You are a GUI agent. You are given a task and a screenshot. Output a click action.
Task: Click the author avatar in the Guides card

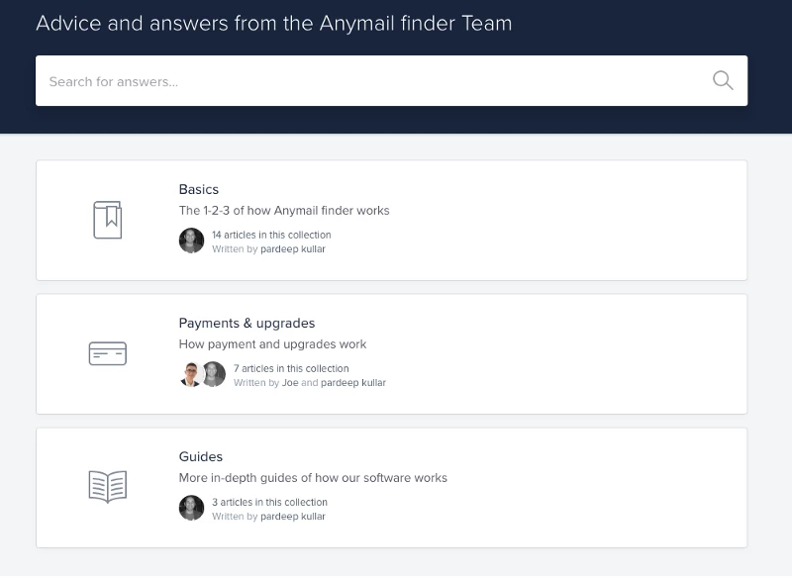(x=191, y=508)
